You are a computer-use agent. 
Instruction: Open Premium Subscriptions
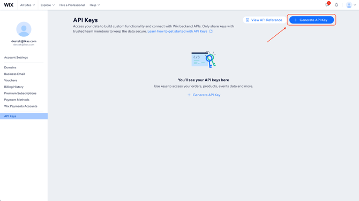20,93
